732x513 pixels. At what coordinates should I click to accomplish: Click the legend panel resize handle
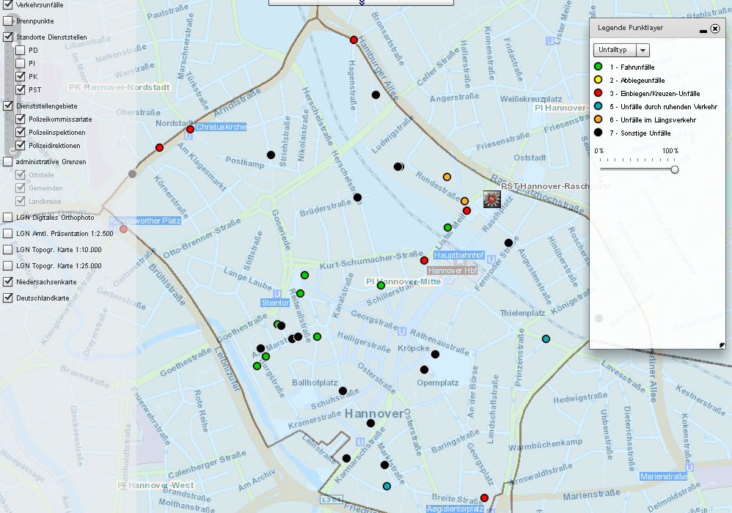(722, 345)
